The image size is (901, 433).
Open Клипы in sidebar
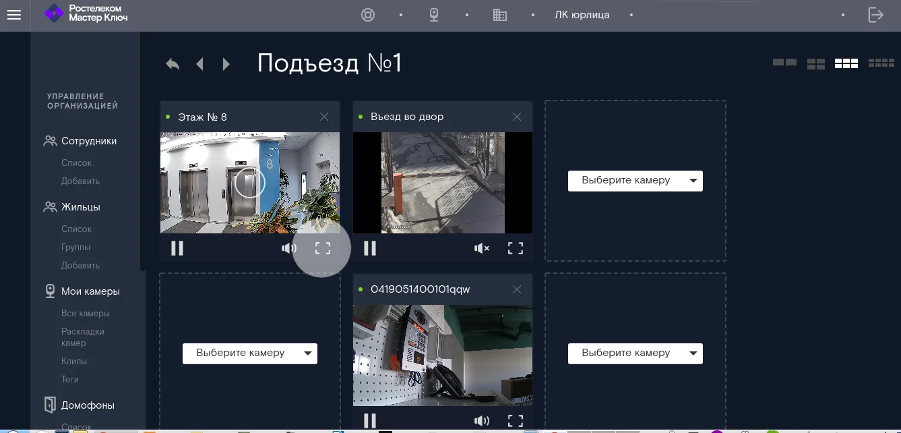click(x=74, y=361)
